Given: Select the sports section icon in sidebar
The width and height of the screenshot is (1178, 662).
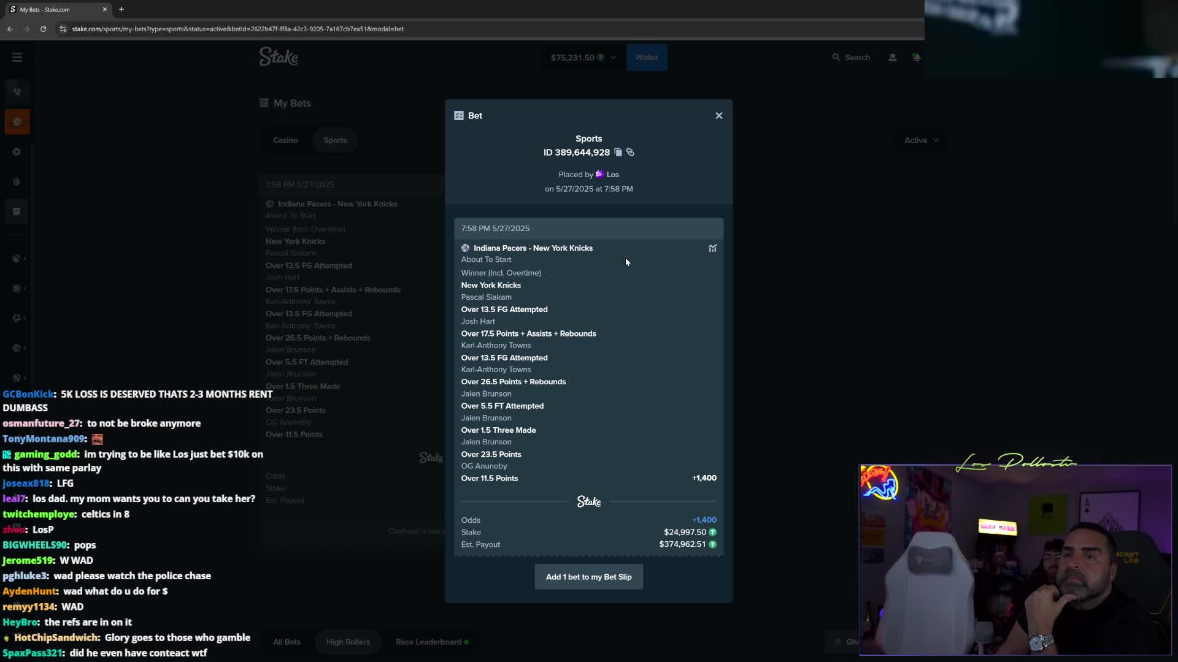Looking at the screenshot, I should pyautogui.click(x=17, y=122).
